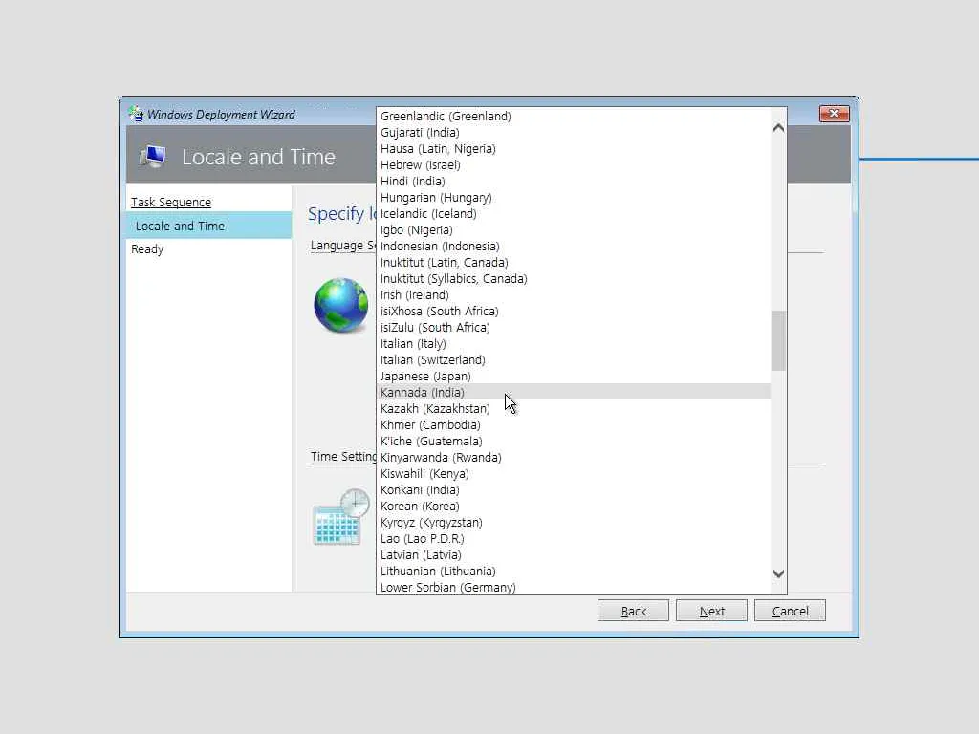Viewport: 979px width, 734px height.
Task: Select Indonesian (Indonesia) in the list
Action: pyautogui.click(x=574, y=246)
